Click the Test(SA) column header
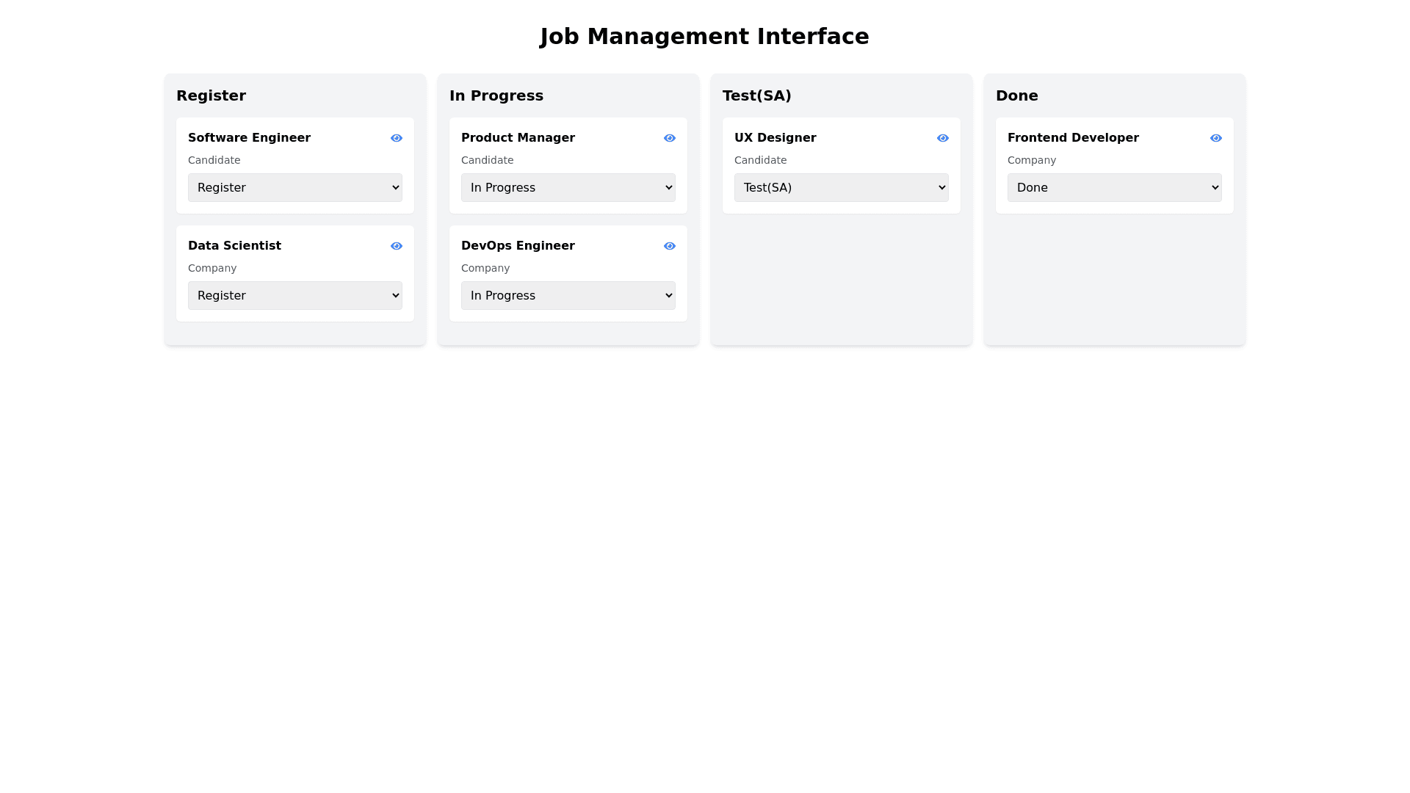 tap(756, 95)
